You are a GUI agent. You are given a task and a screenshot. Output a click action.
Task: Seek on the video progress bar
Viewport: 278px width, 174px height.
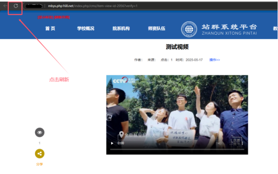pyautogui.click(x=176, y=149)
